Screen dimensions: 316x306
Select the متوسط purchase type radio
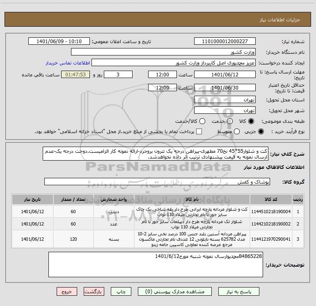237,131
